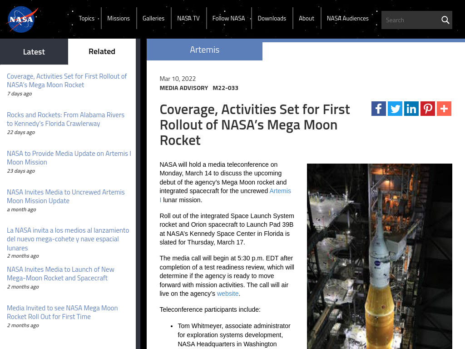Open the About menu
465x349 pixels.
(307, 18)
